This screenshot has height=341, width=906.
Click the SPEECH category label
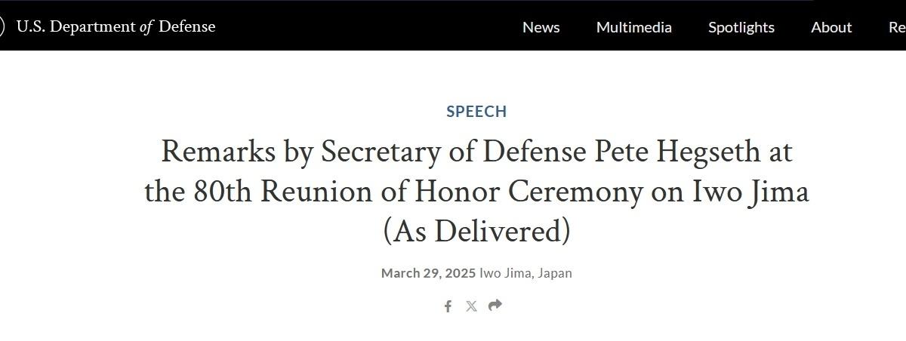click(476, 111)
